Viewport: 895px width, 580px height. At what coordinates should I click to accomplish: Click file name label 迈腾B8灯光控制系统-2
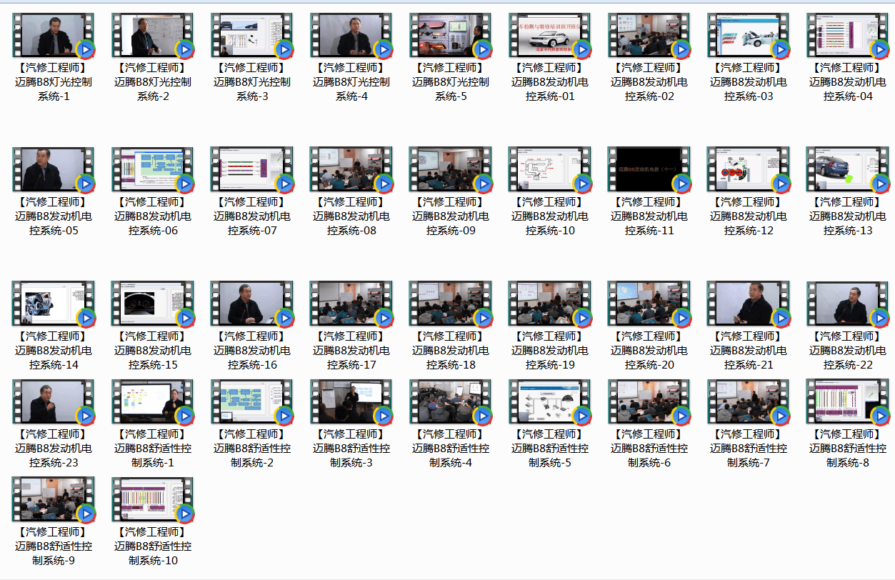[x=153, y=82]
